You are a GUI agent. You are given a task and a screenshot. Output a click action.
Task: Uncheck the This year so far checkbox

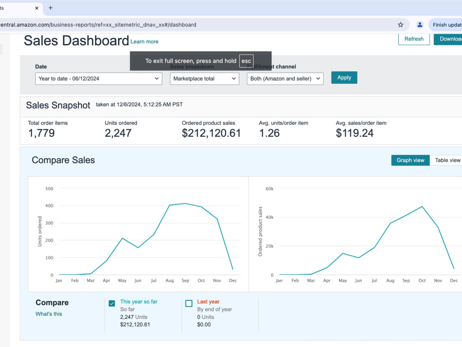tap(112, 304)
